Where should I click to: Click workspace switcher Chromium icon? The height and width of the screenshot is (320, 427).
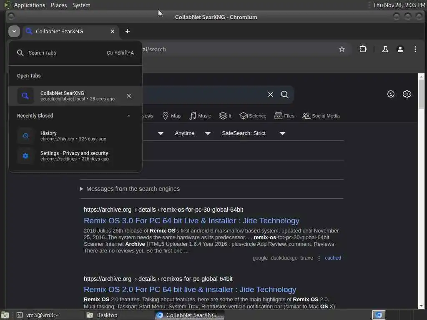tap(379, 315)
